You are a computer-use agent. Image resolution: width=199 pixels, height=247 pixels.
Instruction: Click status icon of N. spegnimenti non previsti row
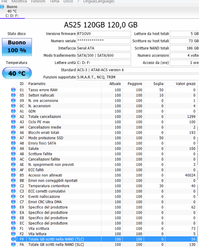point(13,164)
